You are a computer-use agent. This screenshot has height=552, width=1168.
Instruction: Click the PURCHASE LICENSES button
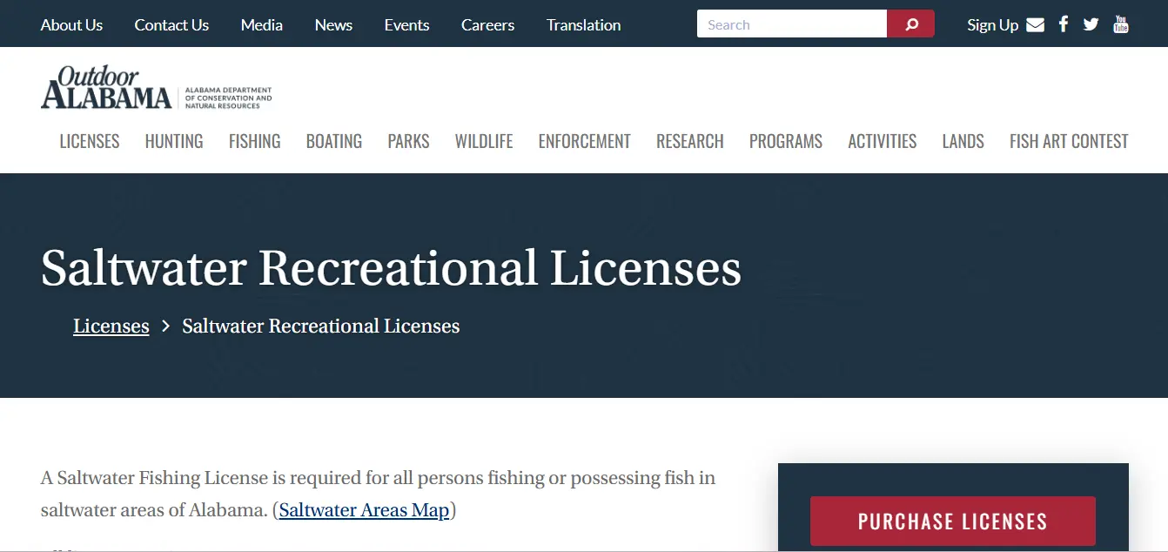pos(952,522)
